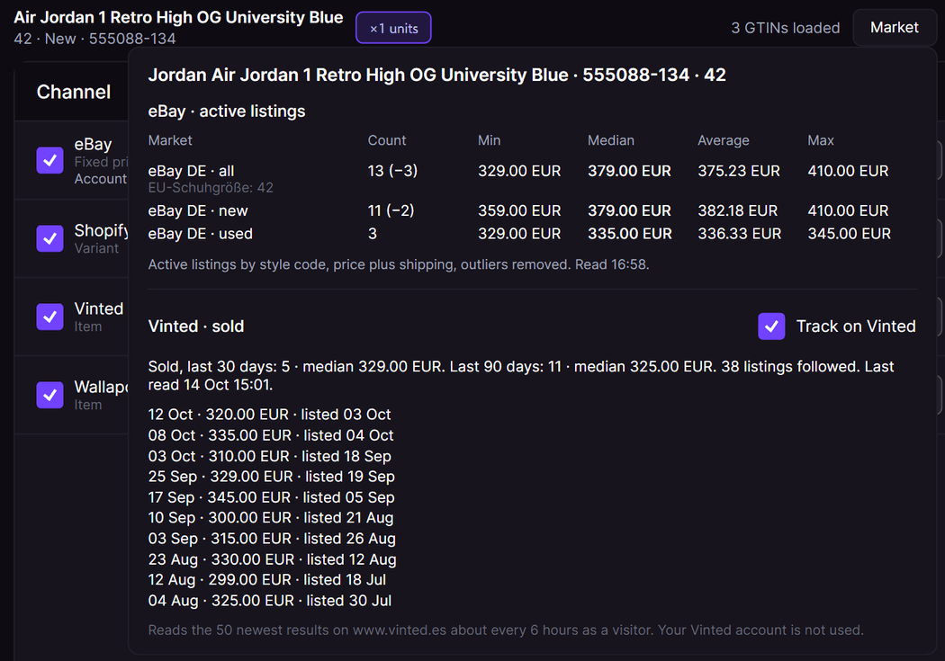
Task: Click the Channel column header
Action: click(x=74, y=92)
